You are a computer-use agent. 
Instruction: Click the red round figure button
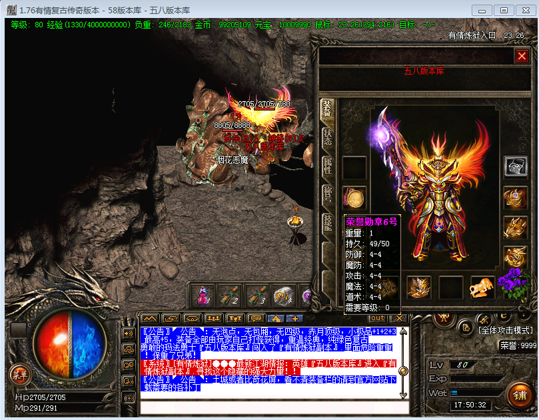click(x=444, y=319)
